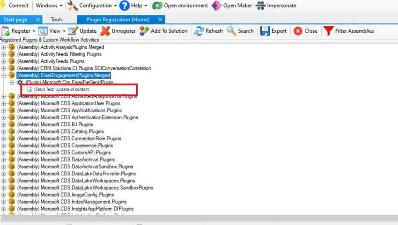This screenshot has height=225, width=398.
Task: Expand the Microsoft.CDS.DataArchival.Plugins node
Action: (4, 160)
